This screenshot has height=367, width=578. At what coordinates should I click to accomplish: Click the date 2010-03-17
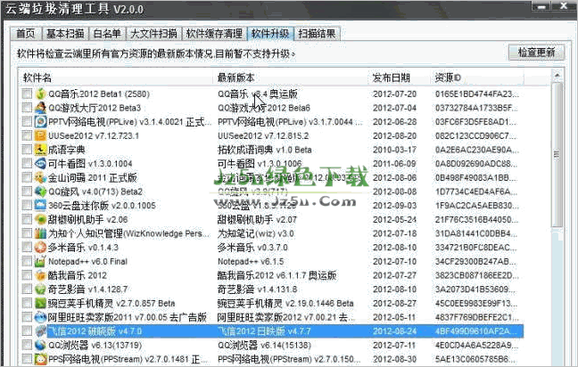tap(394, 150)
